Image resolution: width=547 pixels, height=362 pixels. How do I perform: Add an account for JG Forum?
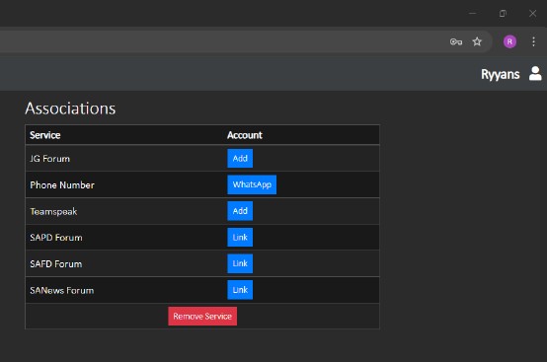pos(240,158)
